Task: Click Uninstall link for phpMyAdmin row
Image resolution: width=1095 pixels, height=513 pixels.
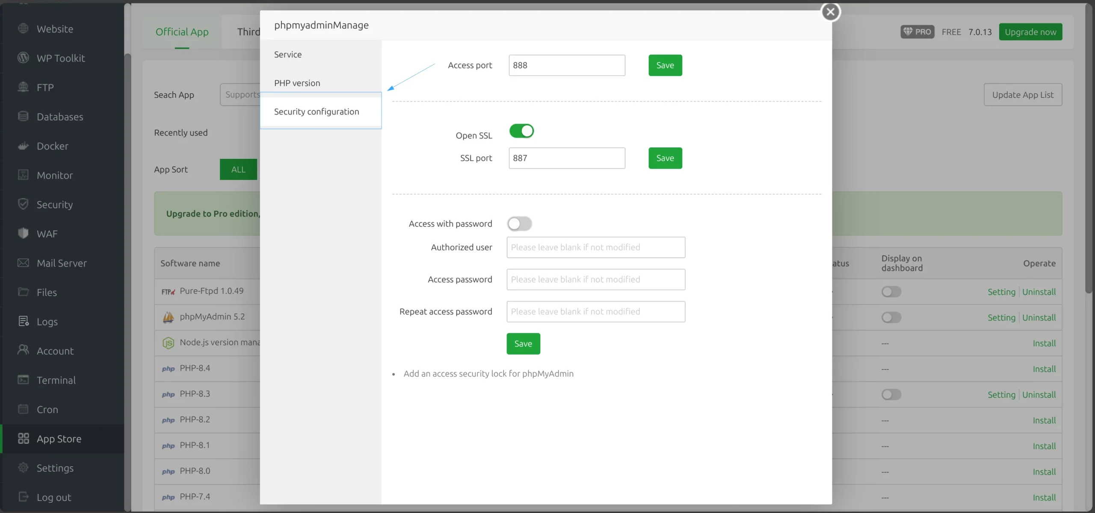Action: [1039, 317]
